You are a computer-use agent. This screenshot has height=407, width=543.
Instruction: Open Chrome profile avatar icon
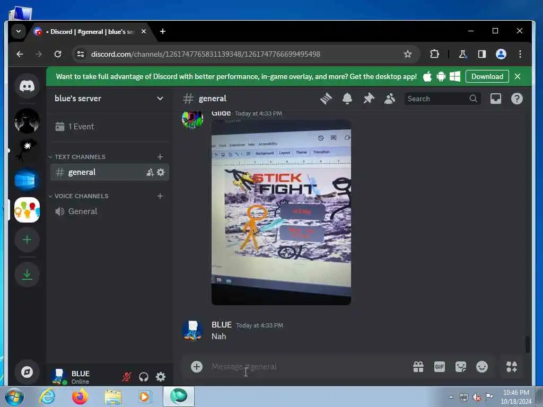point(501,54)
